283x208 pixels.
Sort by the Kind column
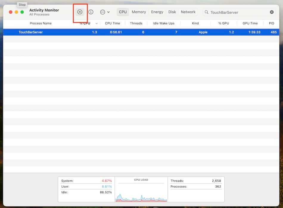195,23
